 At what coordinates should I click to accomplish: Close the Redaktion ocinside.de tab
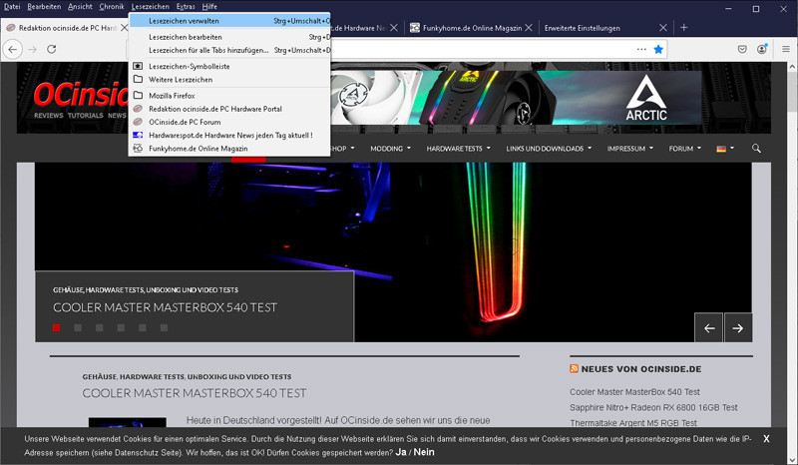point(124,28)
